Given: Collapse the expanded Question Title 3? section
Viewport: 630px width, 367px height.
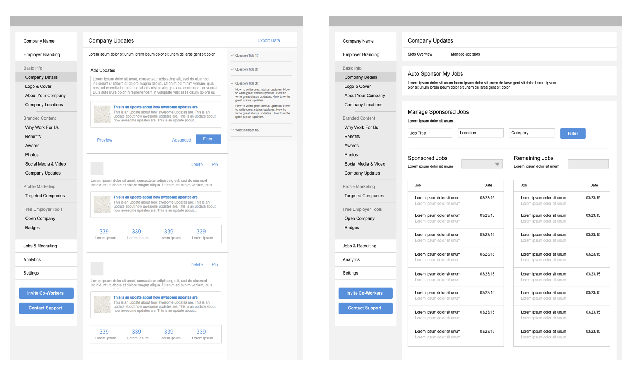Looking at the screenshot, I should tap(246, 84).
